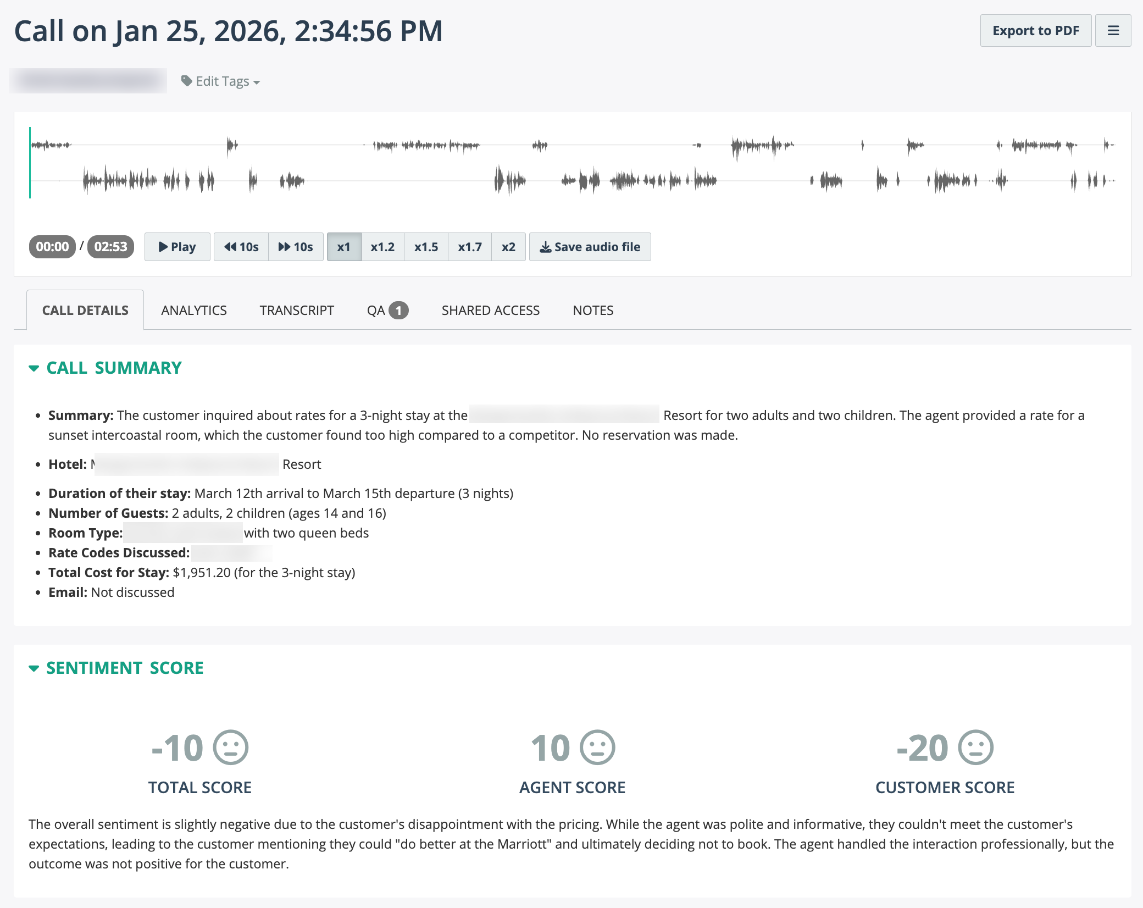Save audio file download button
The width and height of the screenshot is (1143, 908).
pos(590,247)
